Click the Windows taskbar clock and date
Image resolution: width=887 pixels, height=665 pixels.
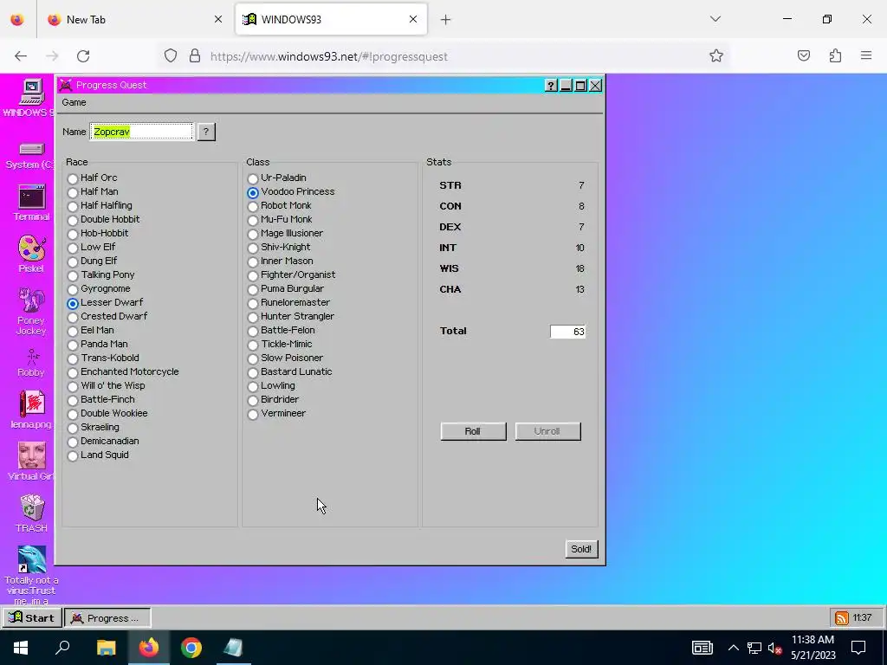pyautogui.click(x=813, y=648)
